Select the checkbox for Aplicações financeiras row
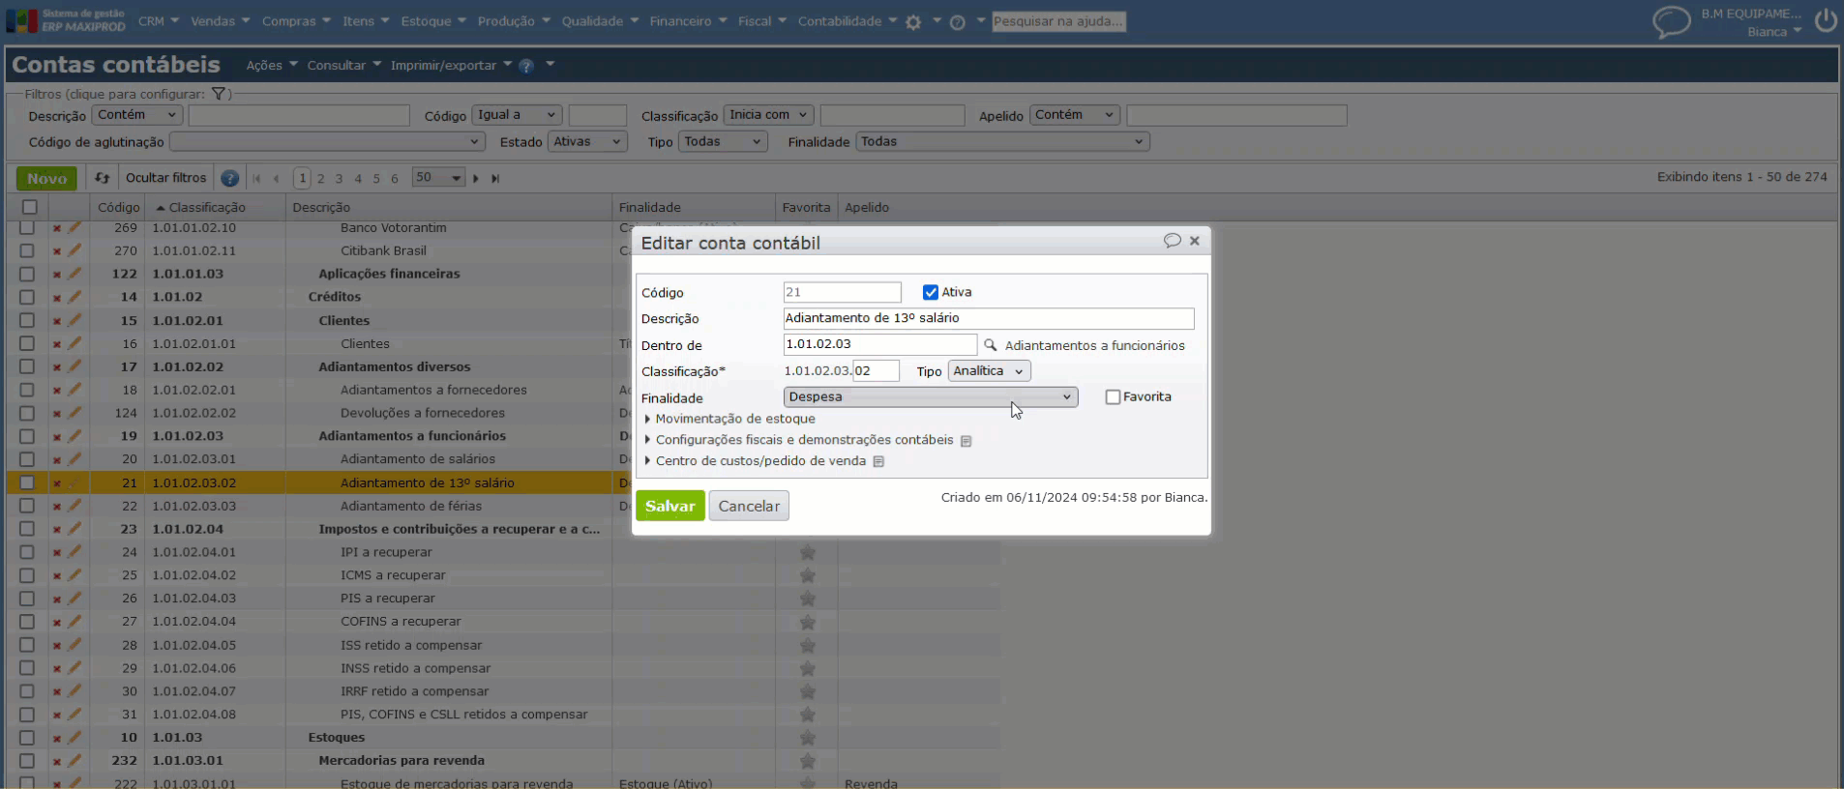The height and width of the screenshot is (789, 1844). coord(27,274)
